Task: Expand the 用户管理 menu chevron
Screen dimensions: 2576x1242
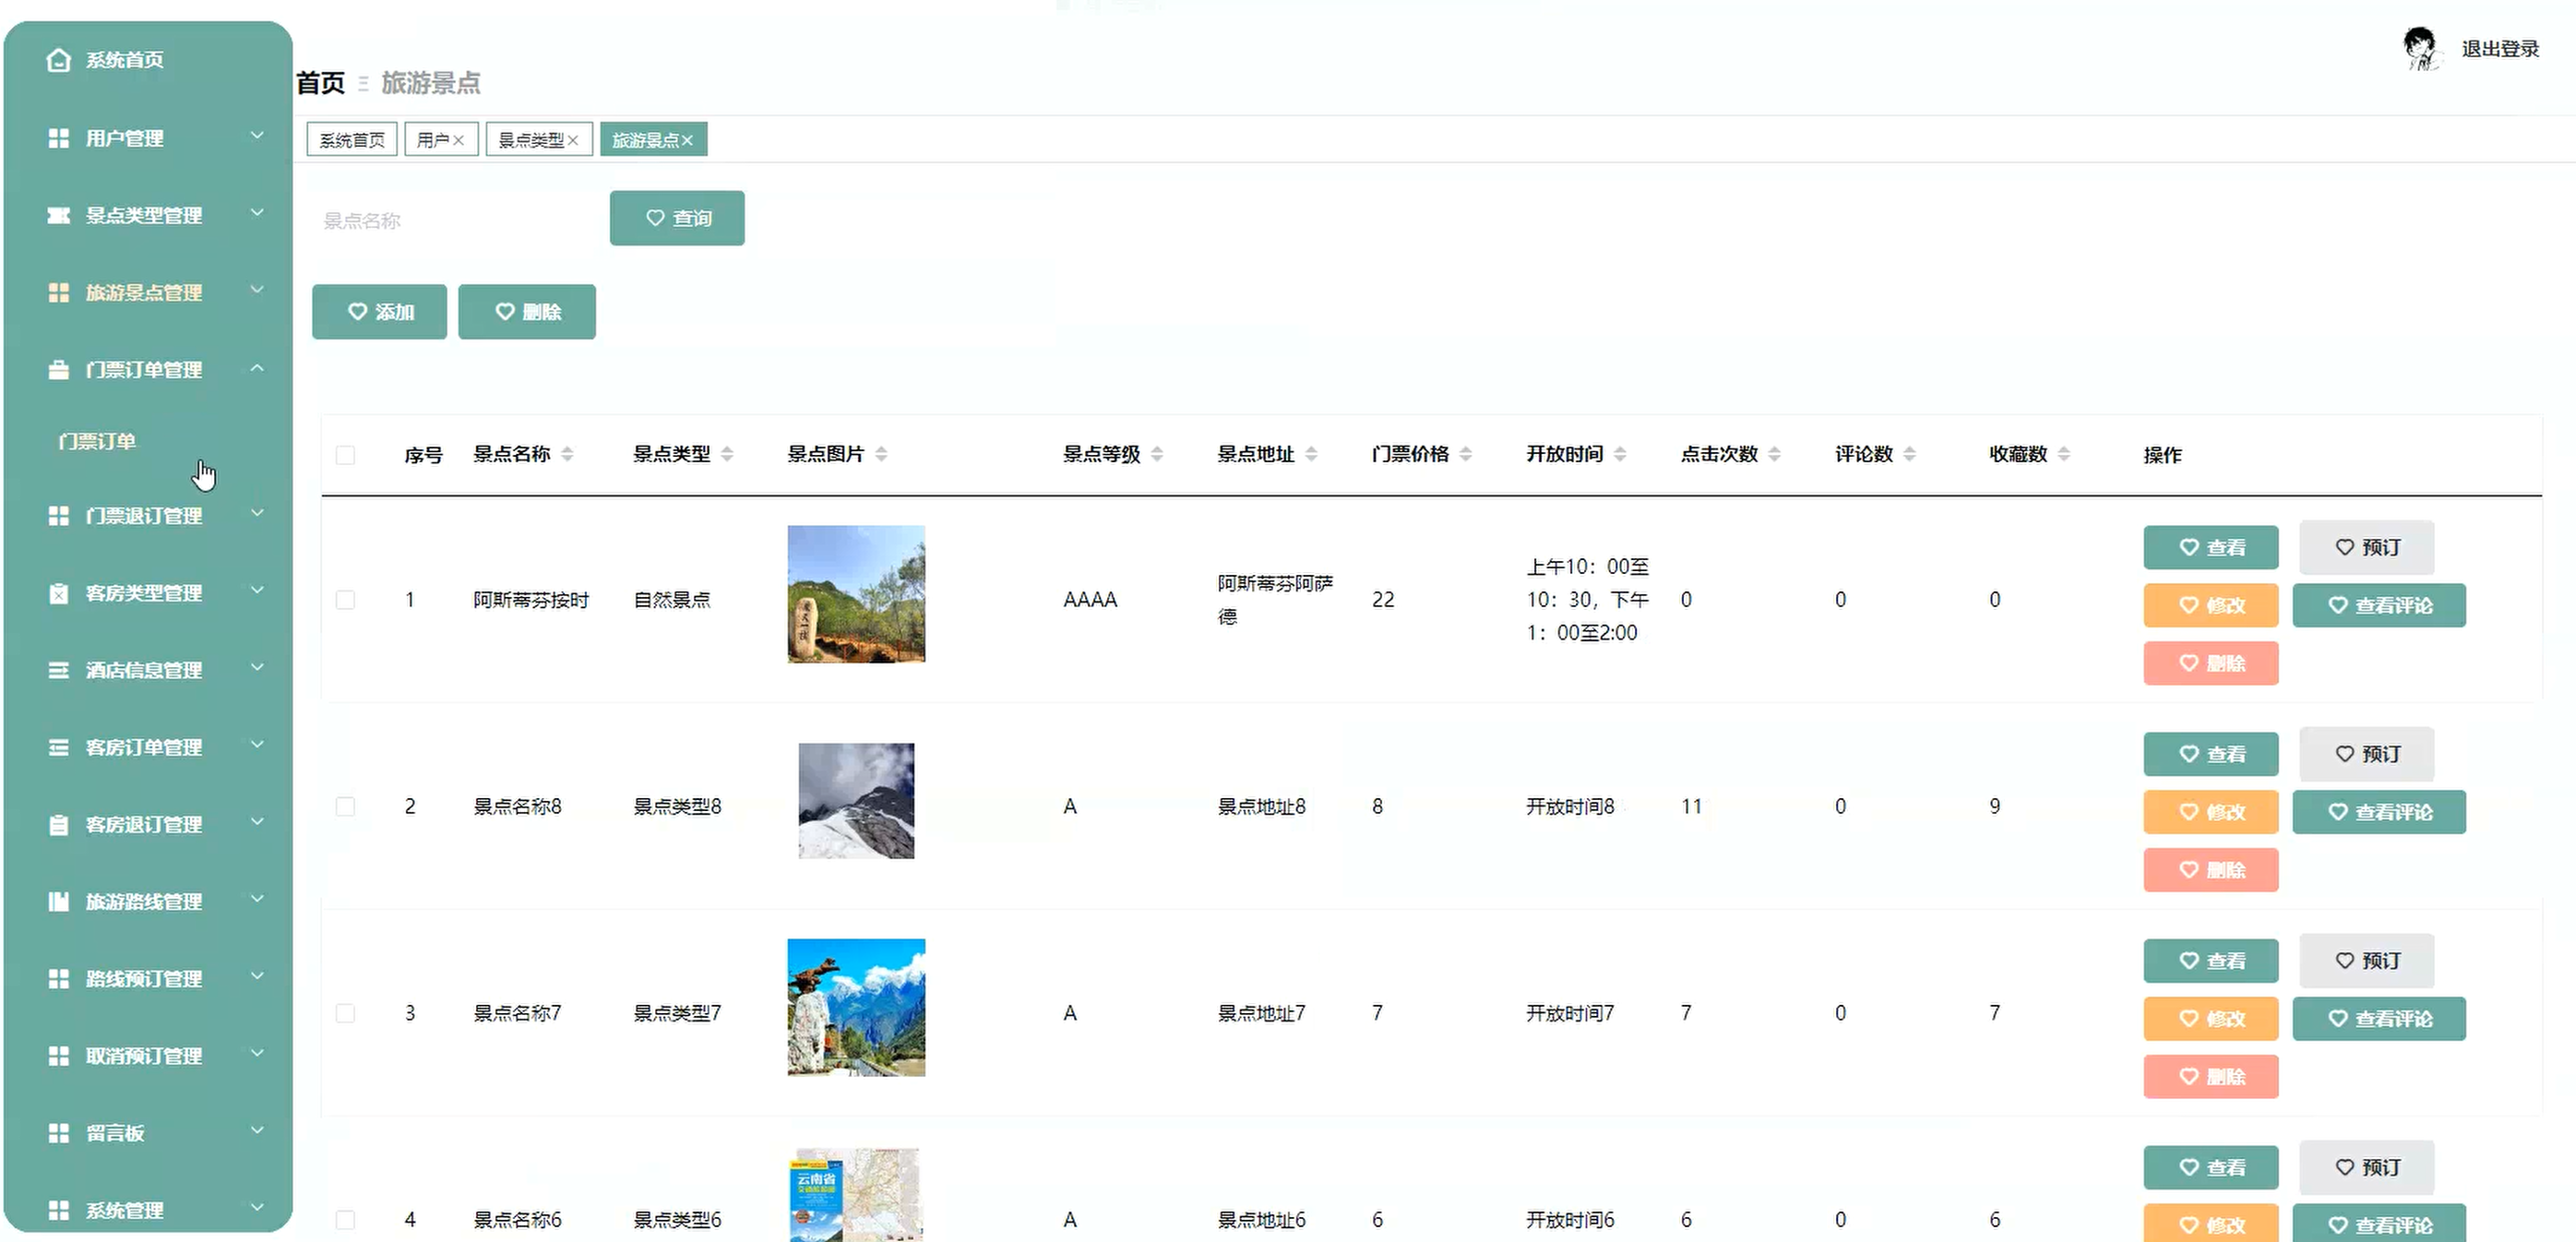Action: (x=257, y=135)
